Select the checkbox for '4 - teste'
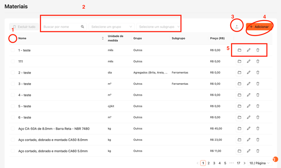281x168 pixels. [x=13, y=95]
